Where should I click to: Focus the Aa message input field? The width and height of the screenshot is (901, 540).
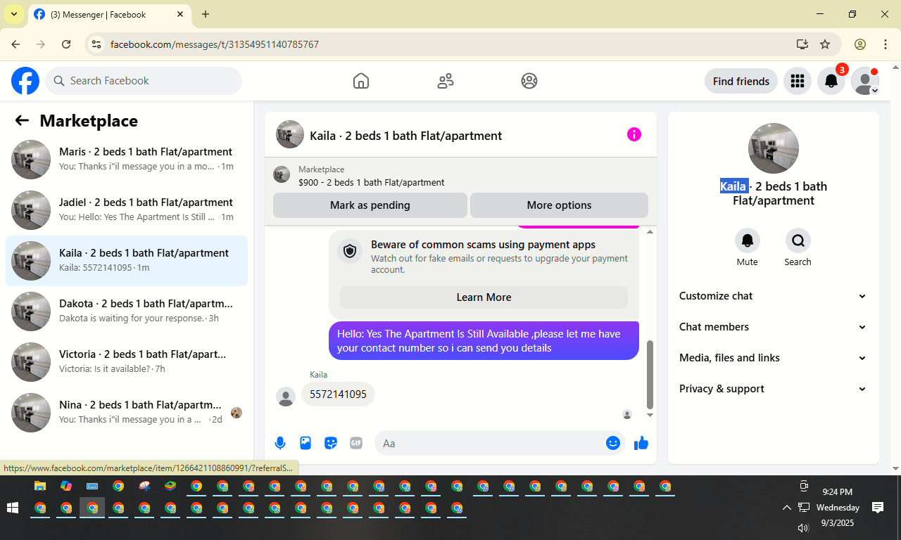(491, 443)
